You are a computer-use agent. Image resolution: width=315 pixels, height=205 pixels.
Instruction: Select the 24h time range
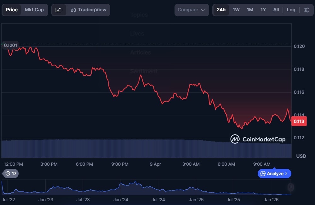(x=221, y=10)
